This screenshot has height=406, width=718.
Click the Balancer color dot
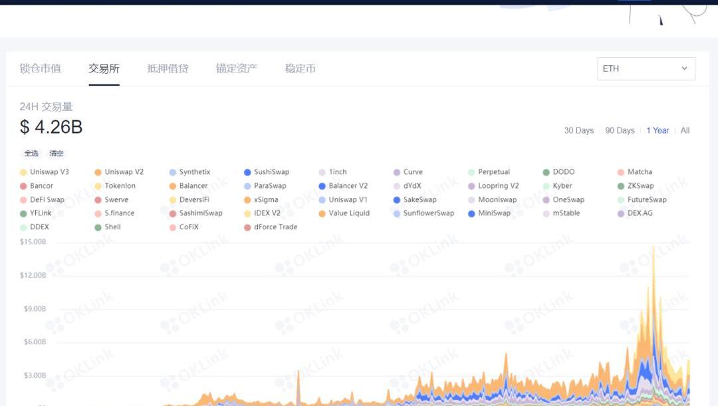click(173, 186)
